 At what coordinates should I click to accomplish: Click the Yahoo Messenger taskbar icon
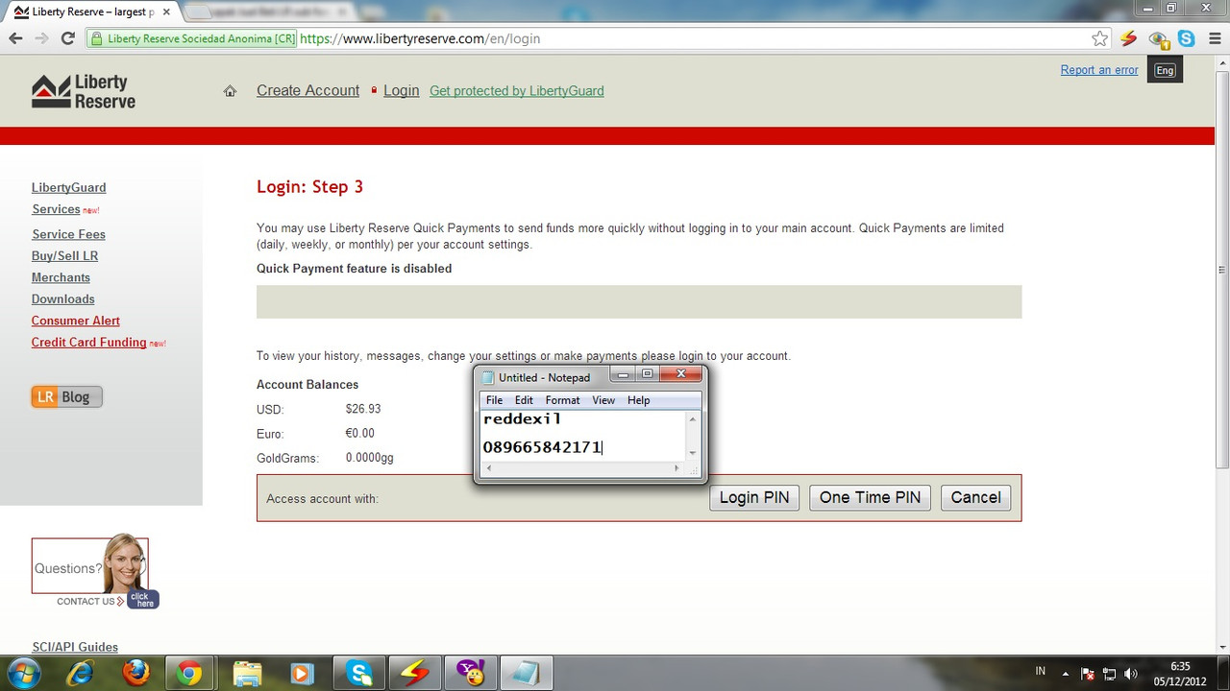point(471,673)
